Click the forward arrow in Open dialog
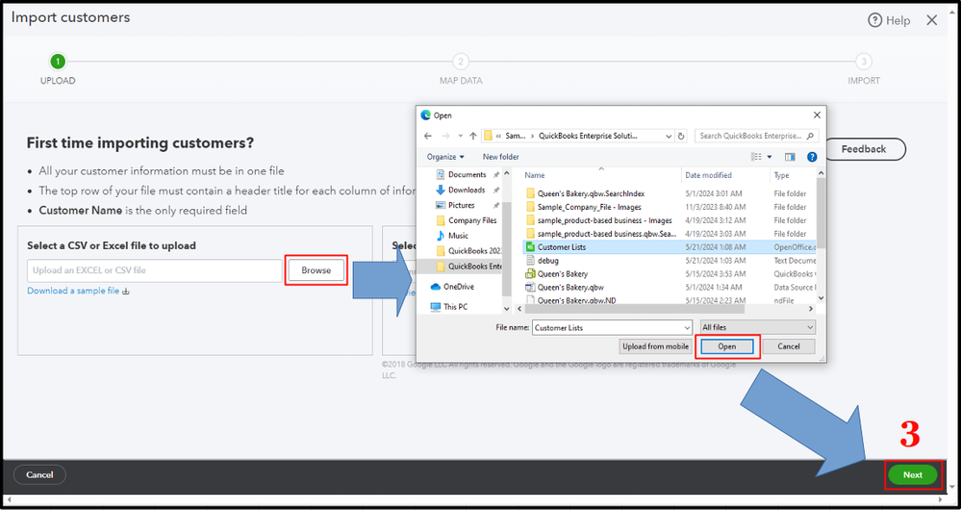This screenshot has height=510, width=961. pyautogui.click(x=445, y=136)
